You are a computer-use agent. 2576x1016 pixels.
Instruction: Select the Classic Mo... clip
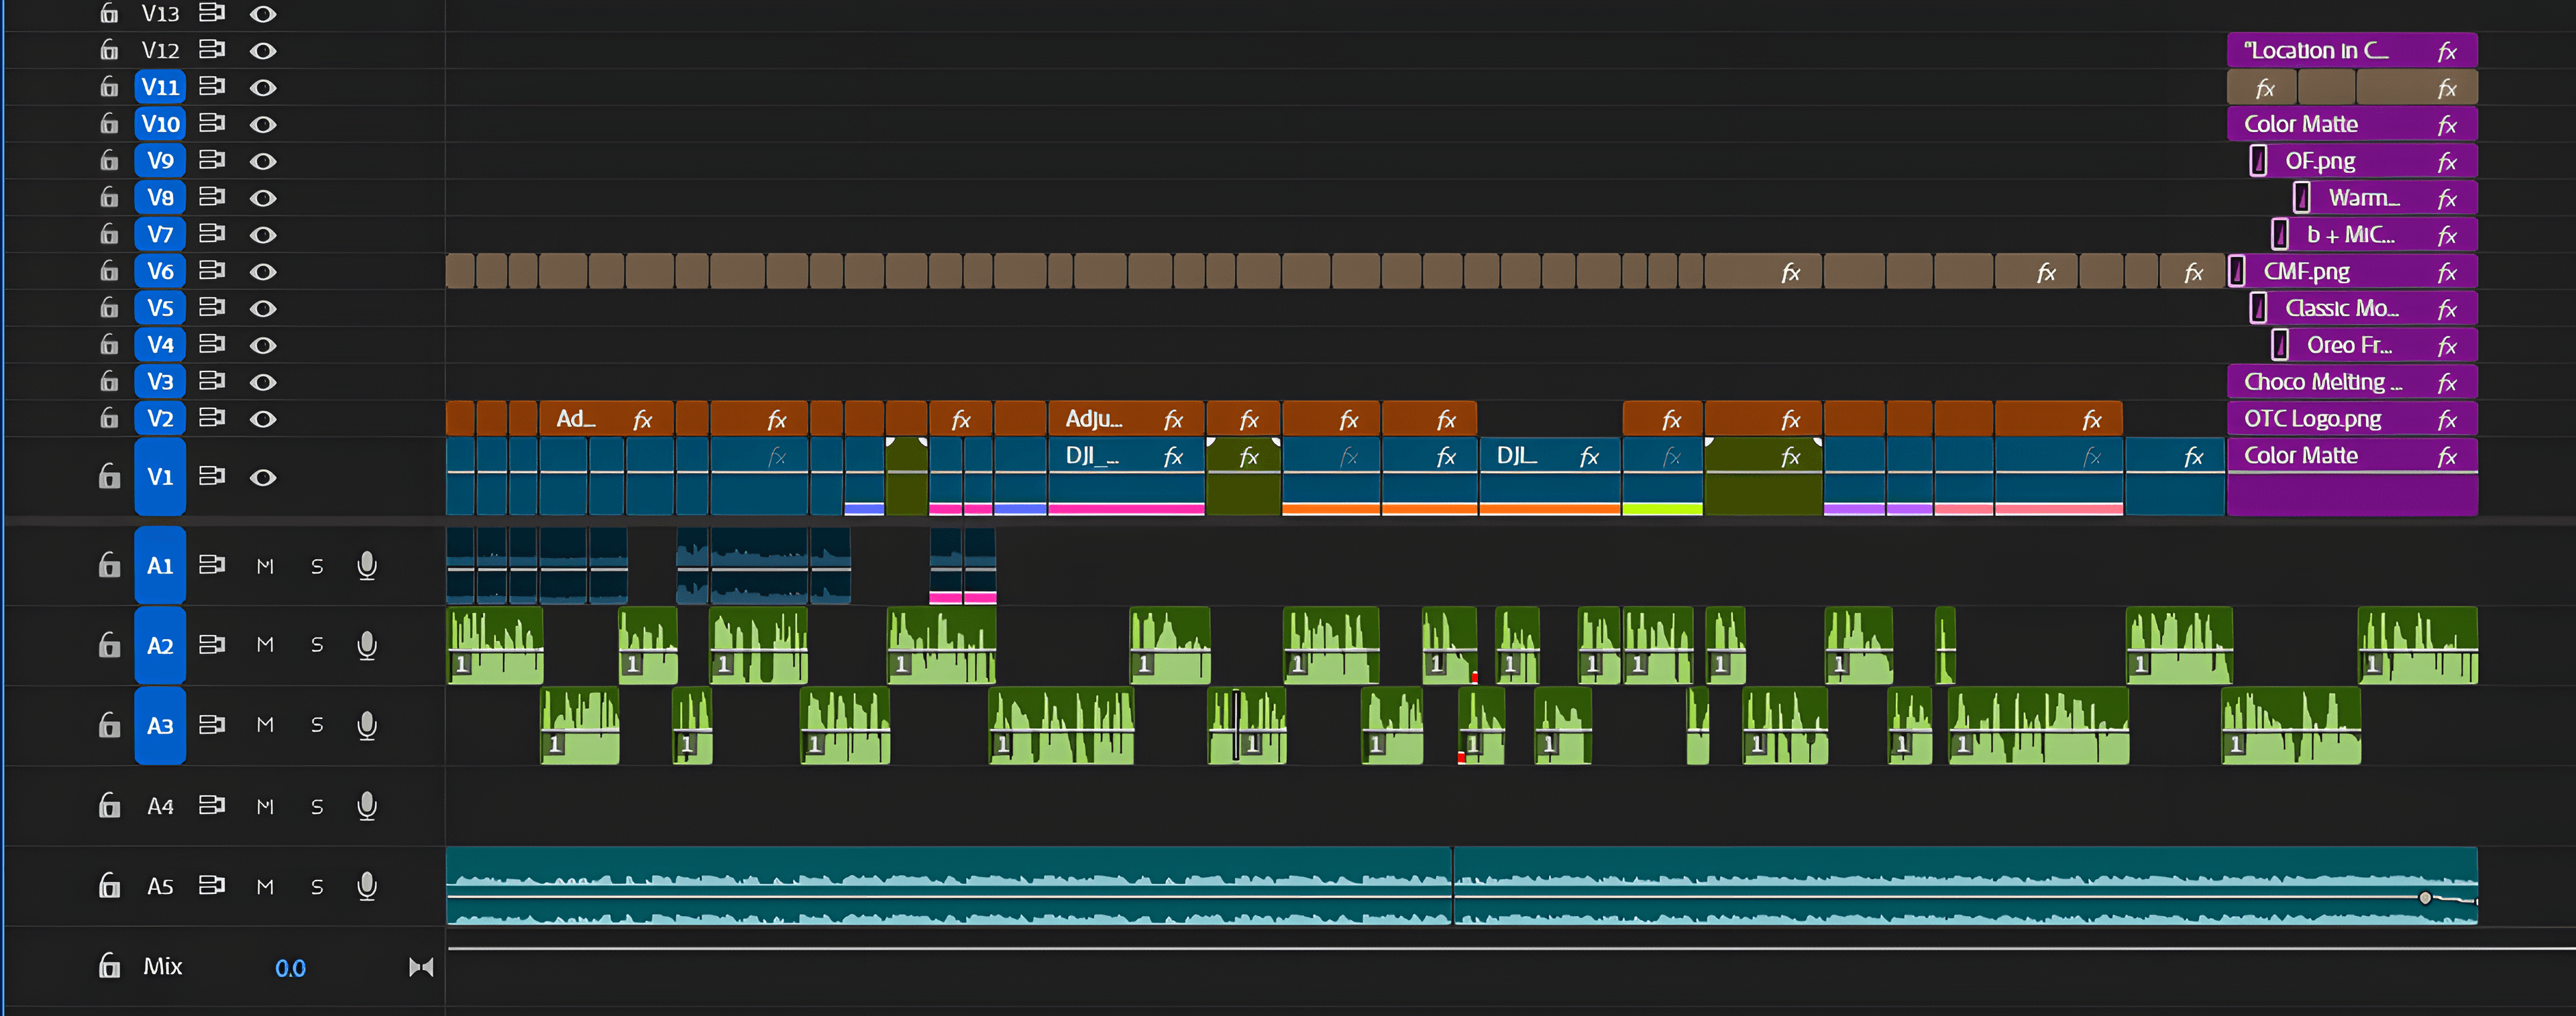click(2362, 308)
